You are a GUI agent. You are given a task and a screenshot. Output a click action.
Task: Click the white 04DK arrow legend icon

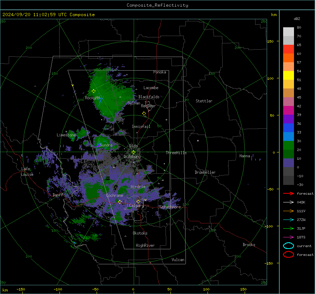point(288,202)
